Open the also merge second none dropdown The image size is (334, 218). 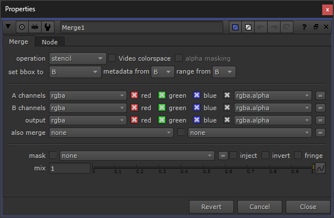250,133
